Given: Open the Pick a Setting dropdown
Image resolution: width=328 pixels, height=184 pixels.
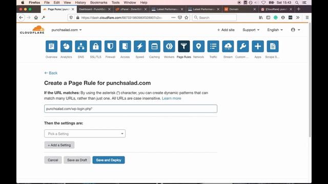Looking at the screenshot, I should (x=85, y=133).
